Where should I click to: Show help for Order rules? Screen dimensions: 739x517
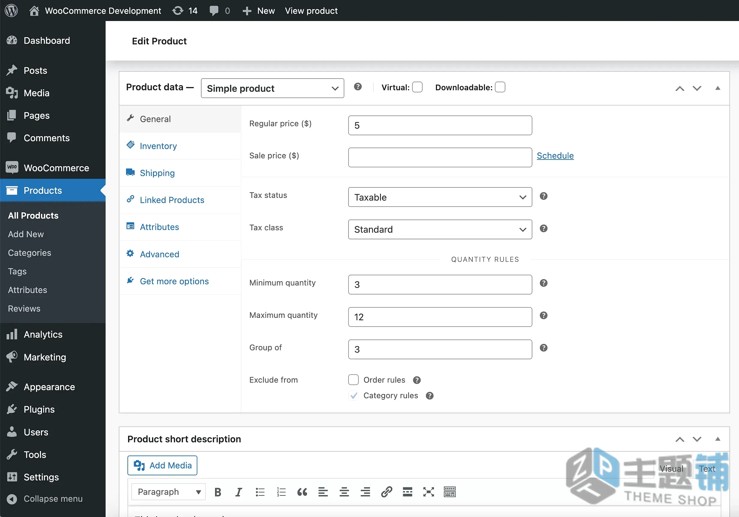point(417,380)
